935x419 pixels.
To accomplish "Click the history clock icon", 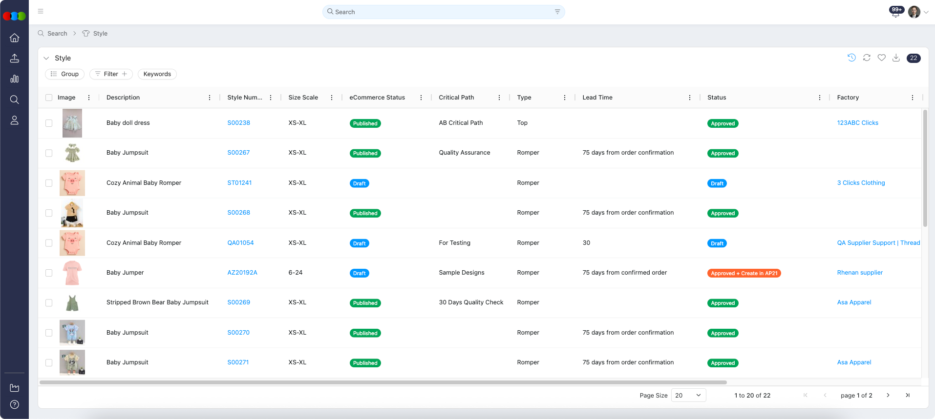I will click(851, 58).
